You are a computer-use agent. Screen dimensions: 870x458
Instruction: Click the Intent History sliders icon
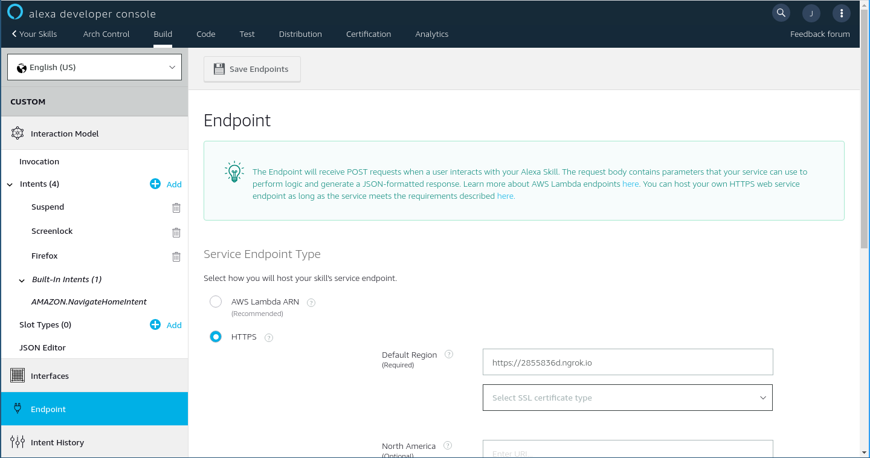pyautogui.click(x=18, y=442)
